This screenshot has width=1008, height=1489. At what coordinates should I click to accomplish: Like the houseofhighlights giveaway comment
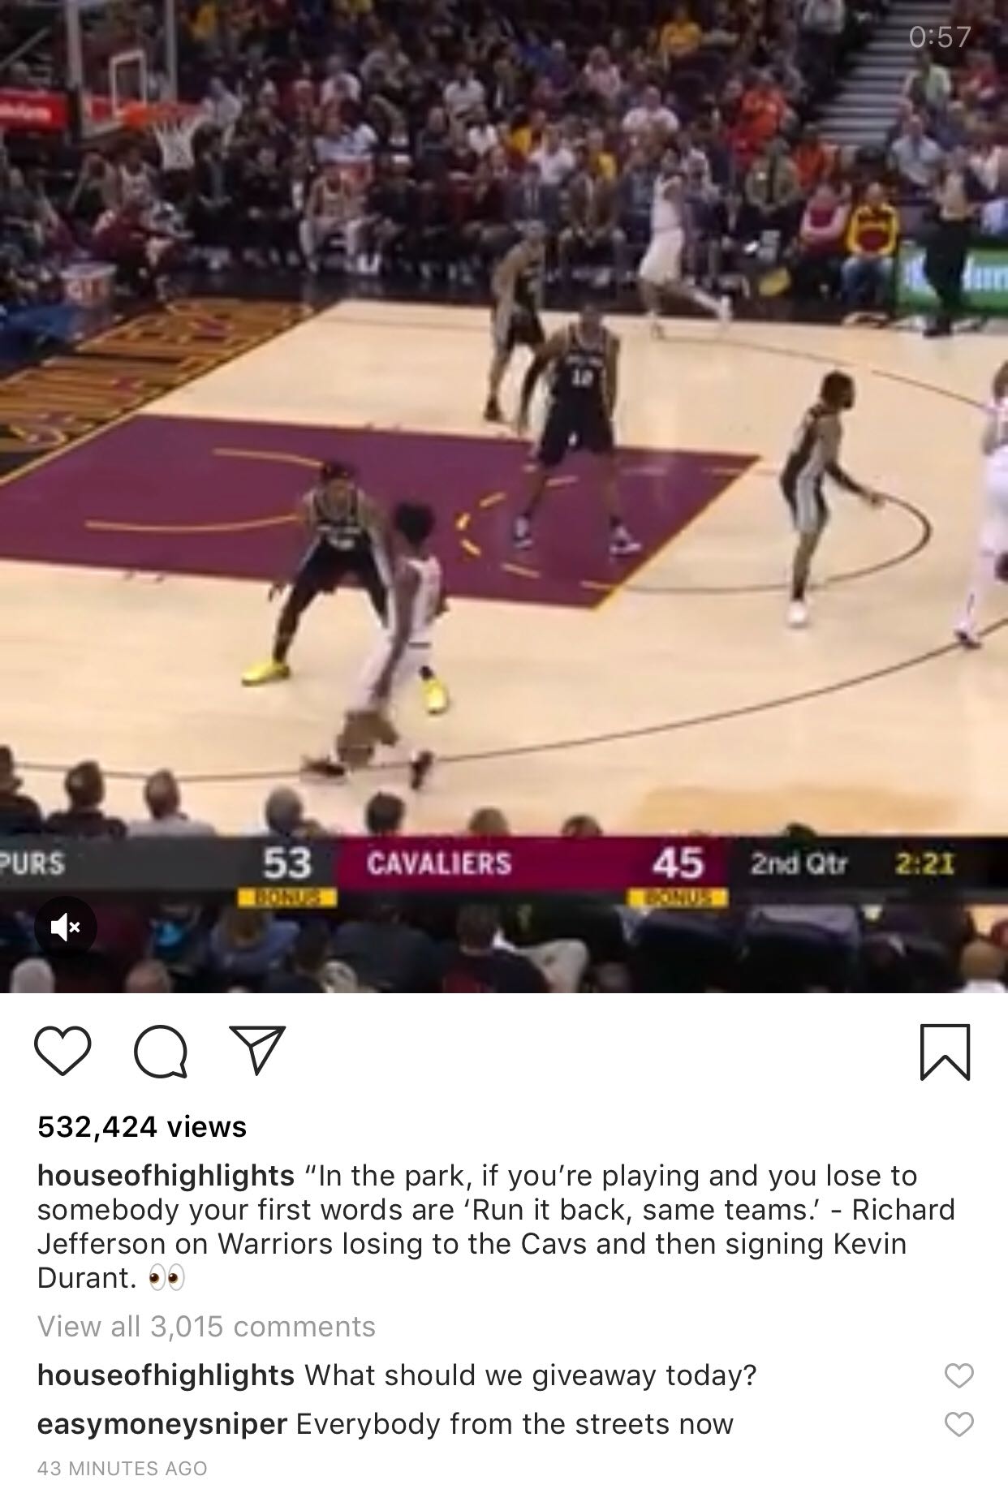[958, 1375]
